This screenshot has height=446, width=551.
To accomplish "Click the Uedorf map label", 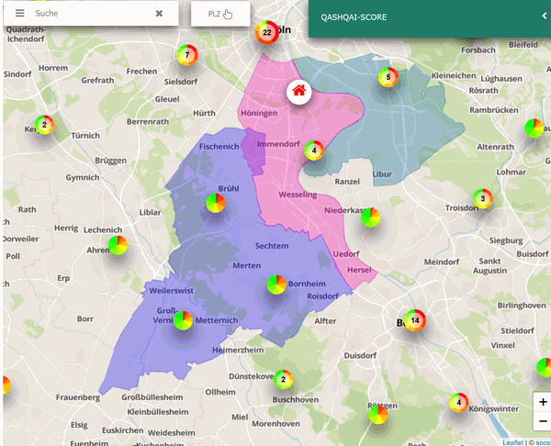I will coord(346,253).
